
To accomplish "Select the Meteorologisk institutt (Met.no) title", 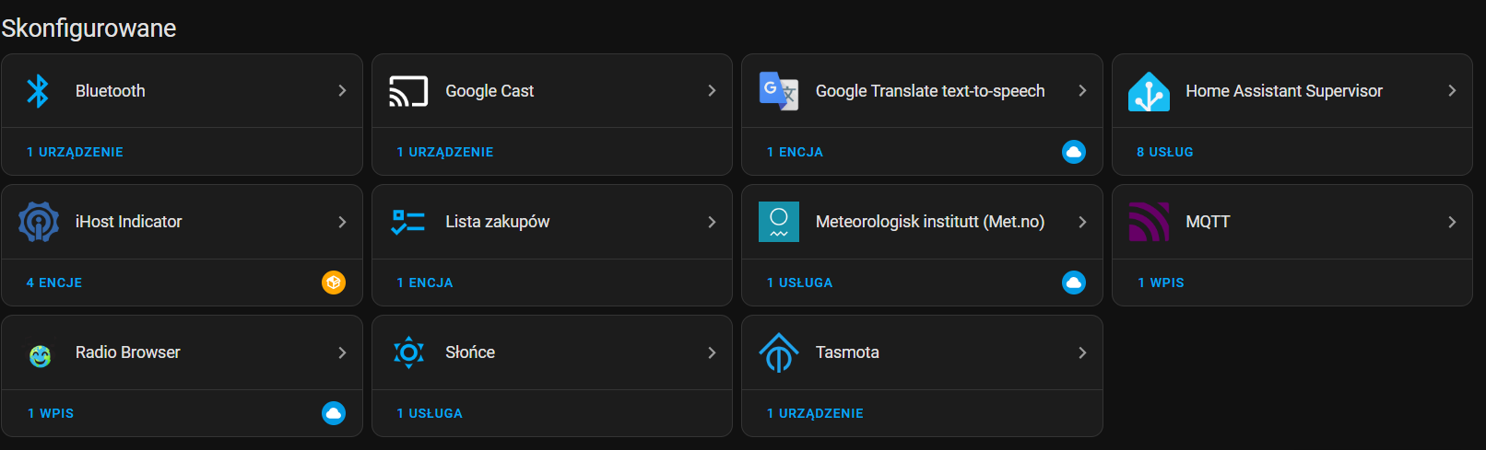I will [x=930, y=222].
